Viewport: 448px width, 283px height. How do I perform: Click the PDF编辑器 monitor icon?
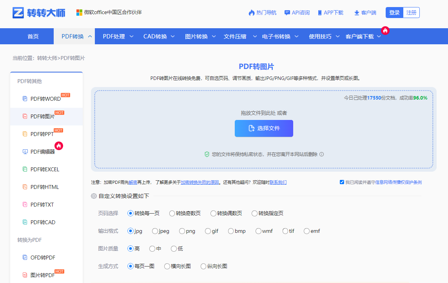coord(25,152)
